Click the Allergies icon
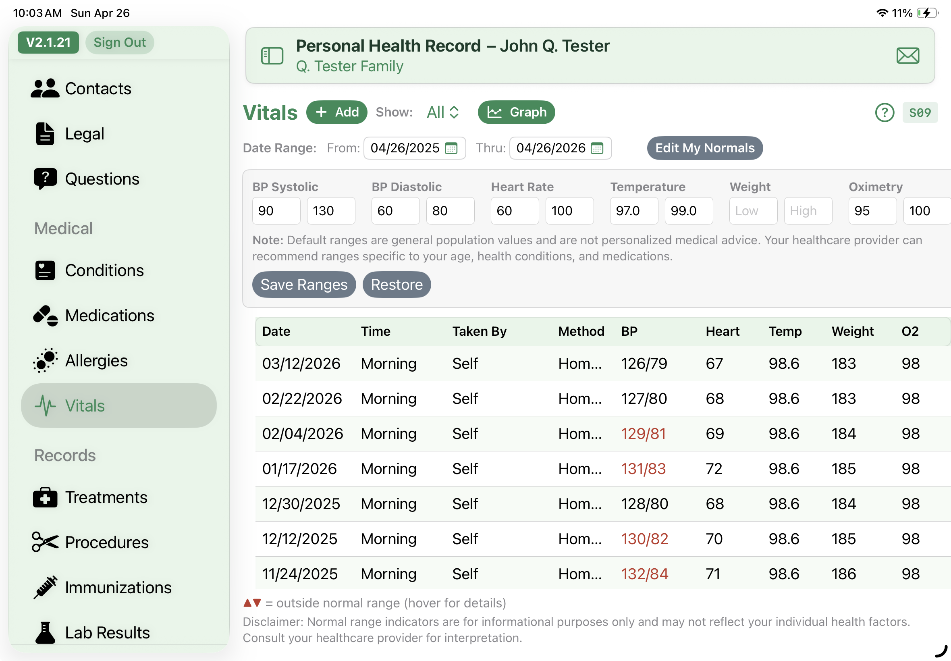951x661 pixels. [45, 361]
